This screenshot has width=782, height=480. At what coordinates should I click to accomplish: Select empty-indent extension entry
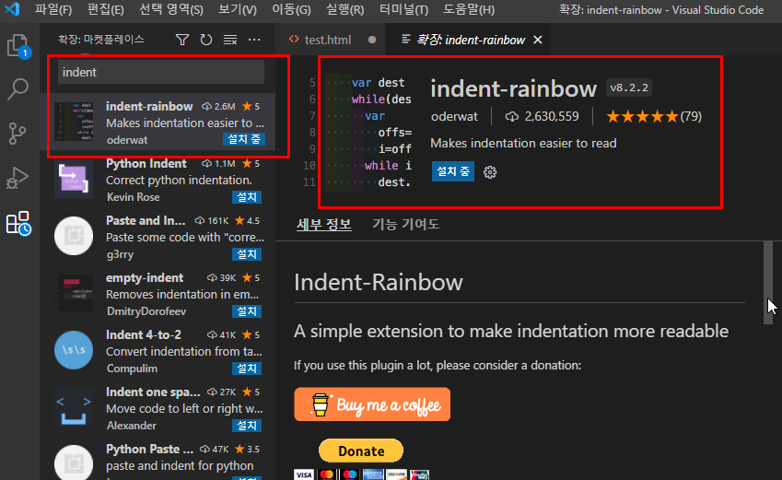click(158, 293)
